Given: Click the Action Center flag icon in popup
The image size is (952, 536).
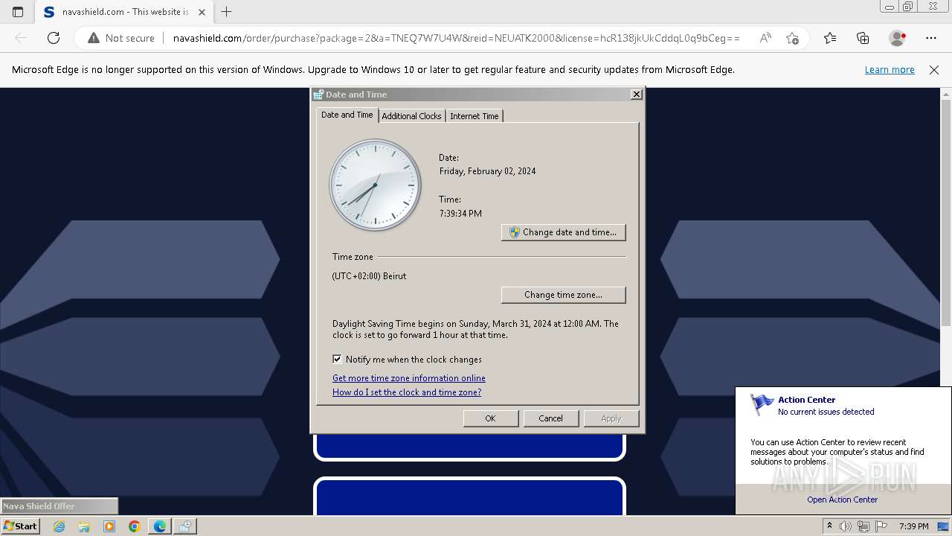Looking at the screenshot, I should pos(762,405).
